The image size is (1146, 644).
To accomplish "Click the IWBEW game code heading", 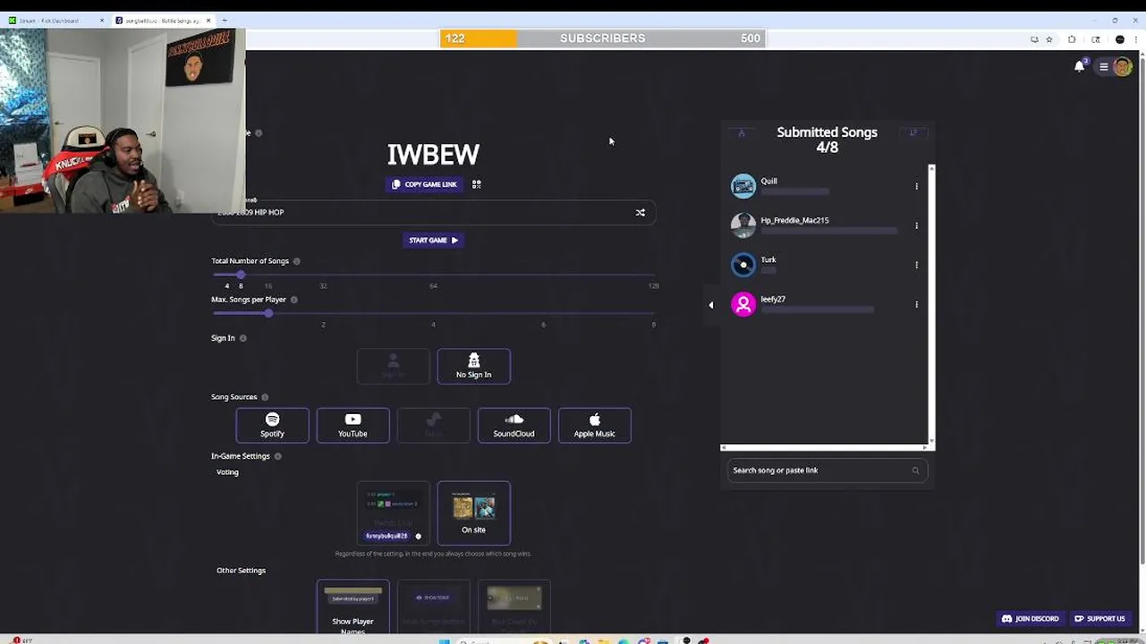I will coord(433,154).
